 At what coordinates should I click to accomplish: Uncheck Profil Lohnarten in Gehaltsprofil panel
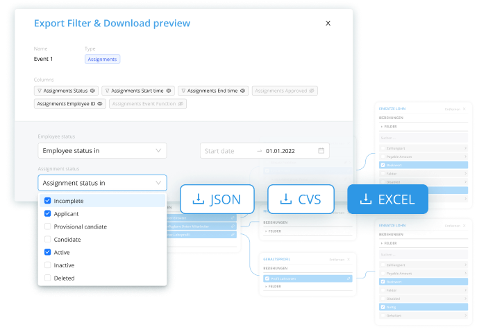tap(267, 278)
